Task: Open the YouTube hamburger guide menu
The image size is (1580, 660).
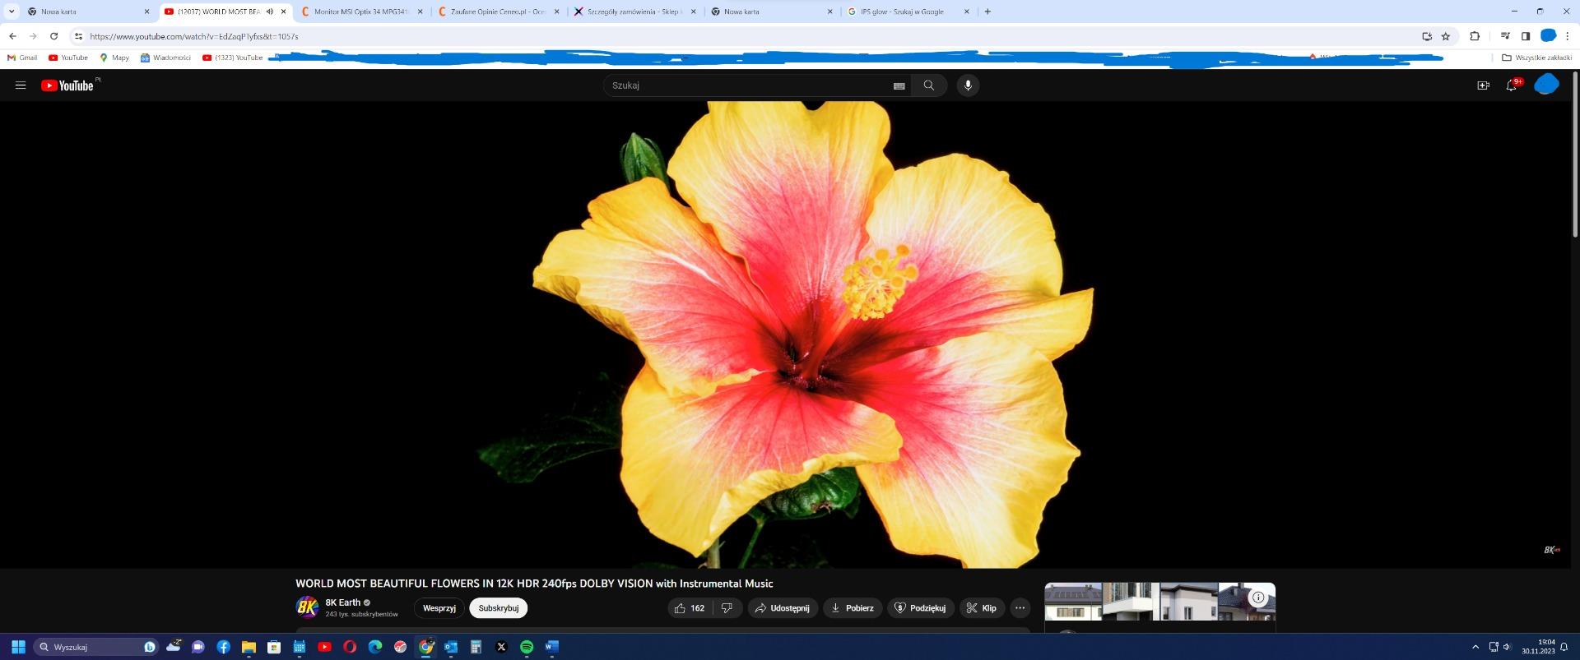Action: 21,85
